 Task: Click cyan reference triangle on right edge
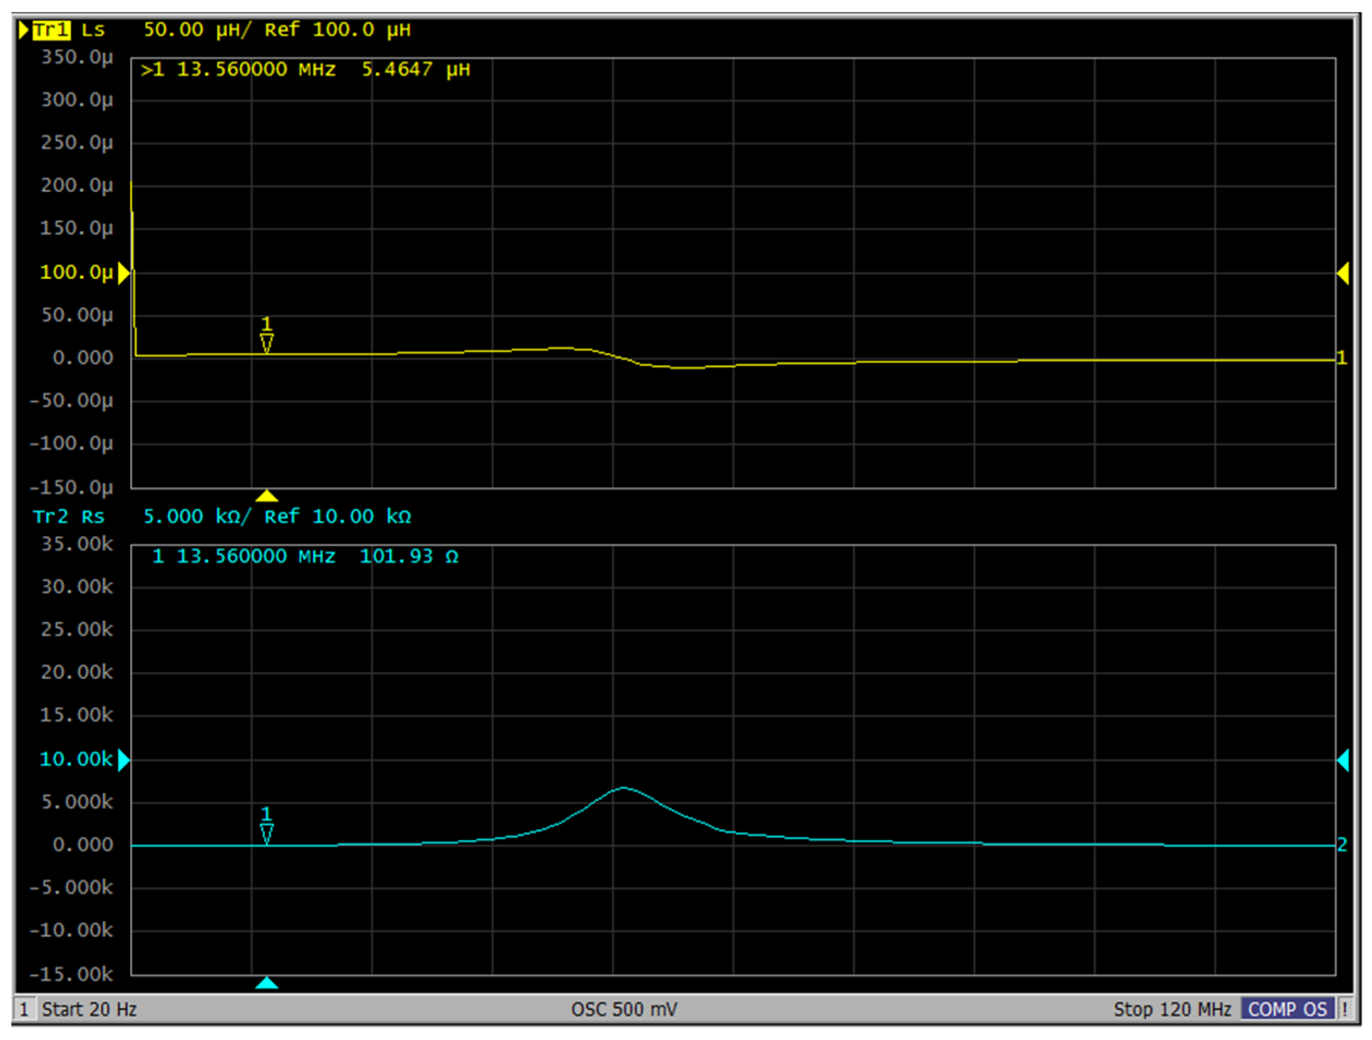pos(1344,760)
